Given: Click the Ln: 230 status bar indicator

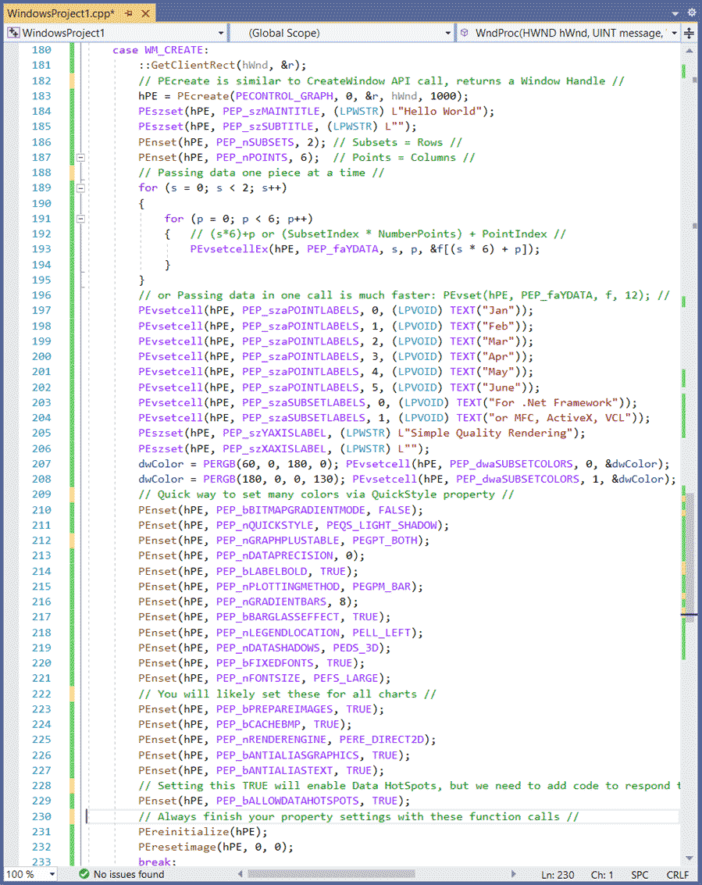Looking at the screenshot, I should (x=558, y=875).
